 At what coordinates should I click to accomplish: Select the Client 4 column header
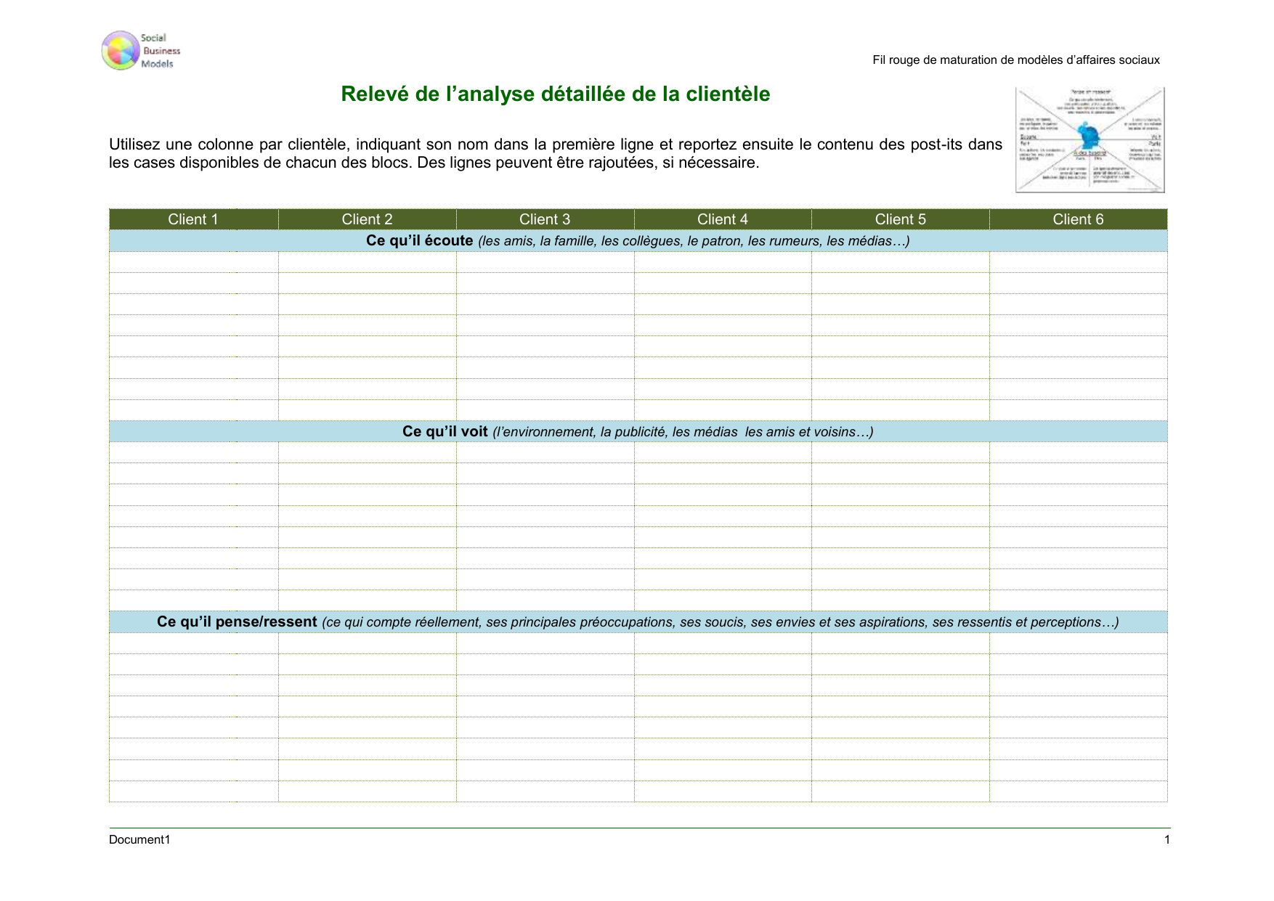pyautogui.click(x=722, y=219)
